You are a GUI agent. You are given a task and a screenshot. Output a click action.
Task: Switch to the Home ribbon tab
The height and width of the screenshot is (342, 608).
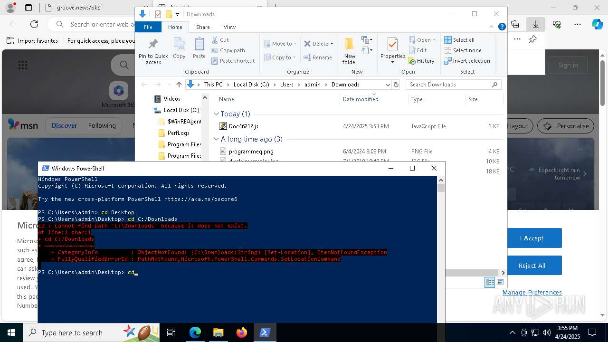(175, 27)
